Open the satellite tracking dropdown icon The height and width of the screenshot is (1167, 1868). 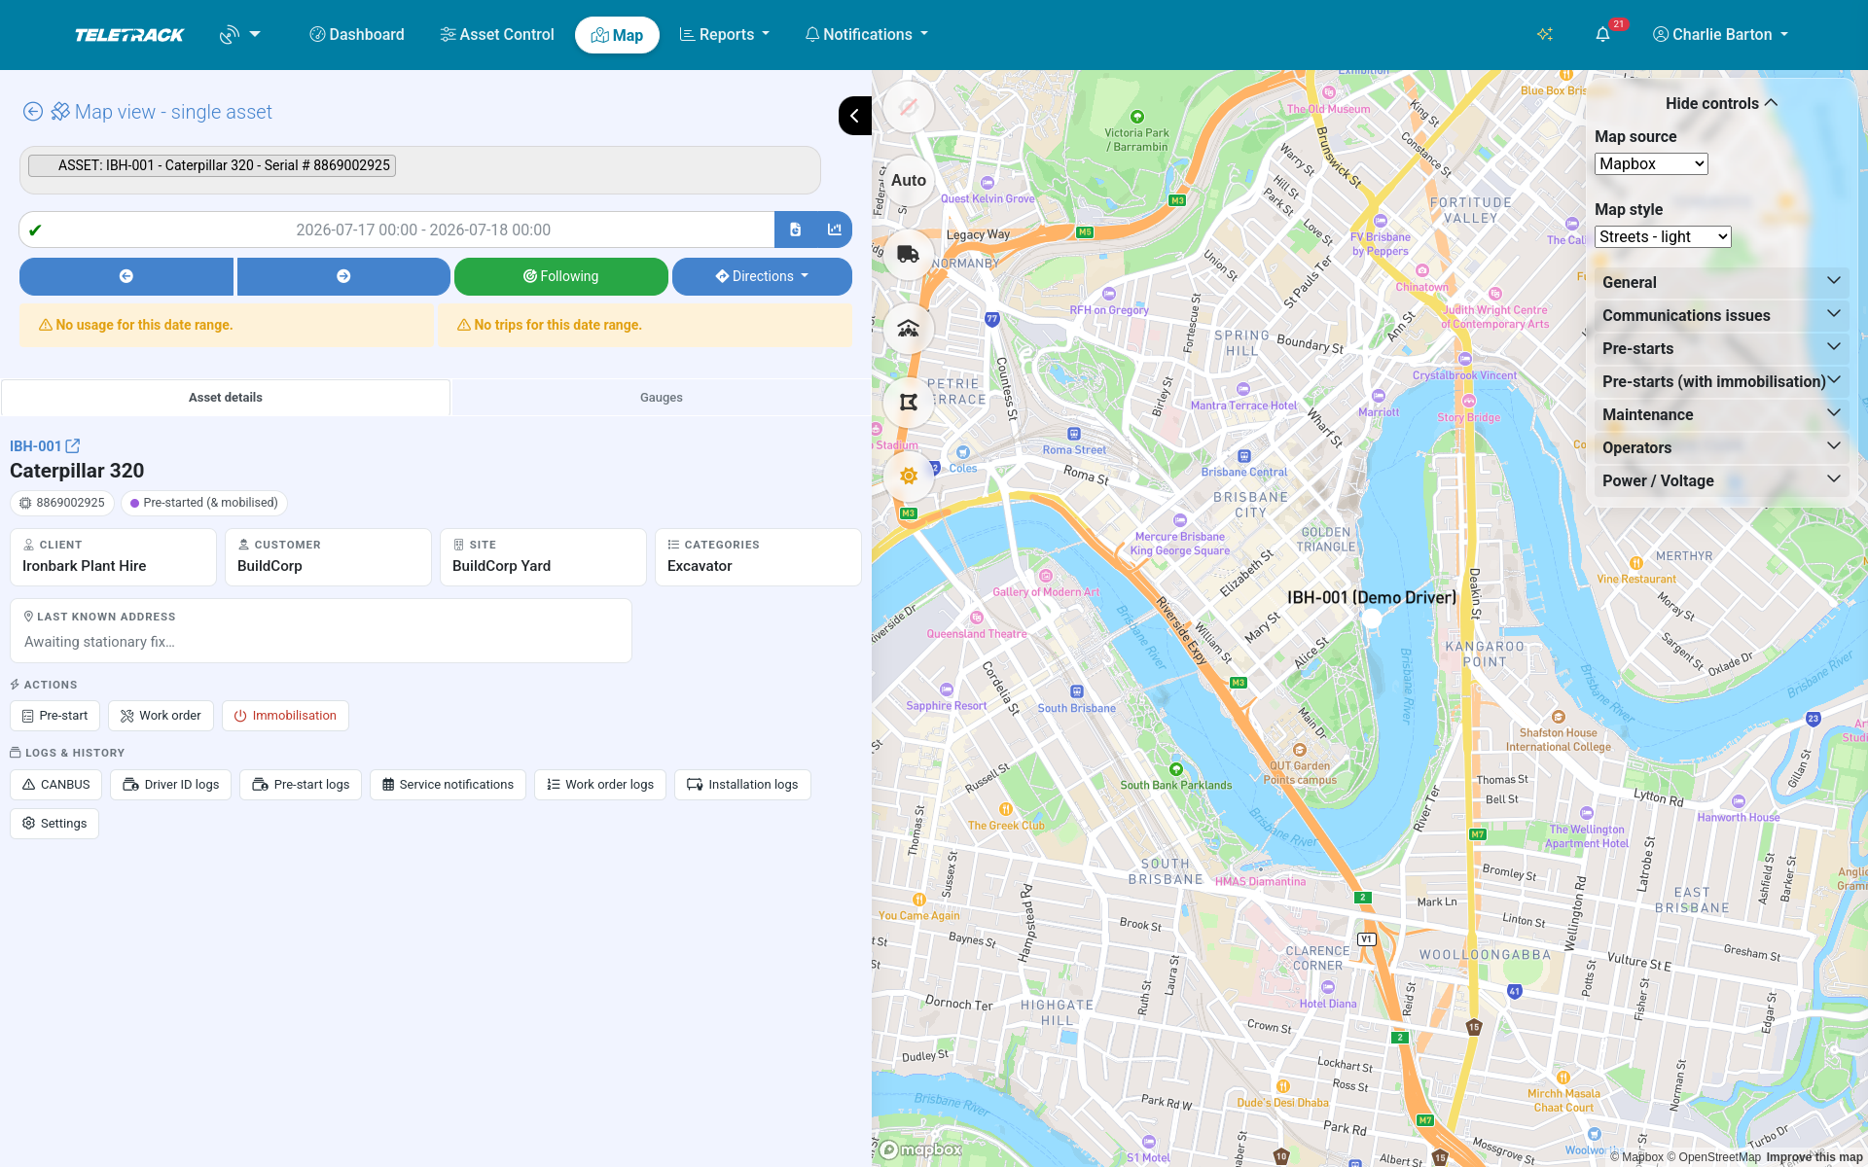(x=239, y=35)
